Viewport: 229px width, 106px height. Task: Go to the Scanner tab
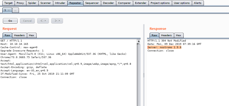[46, 3]
